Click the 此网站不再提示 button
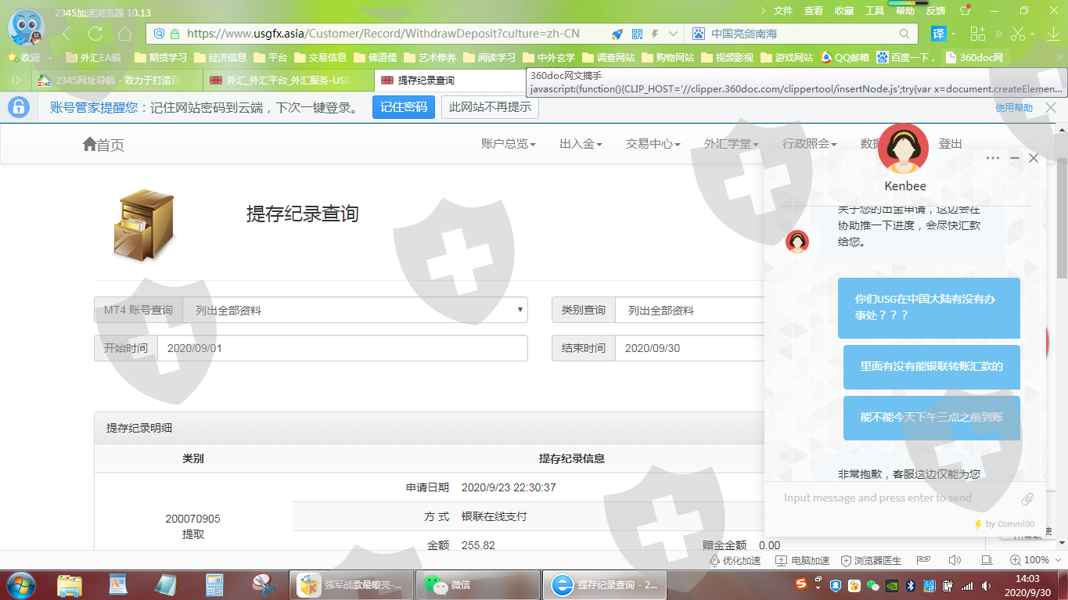The height and width of the screenshot is (600, 1068). [x=490, y=107]
